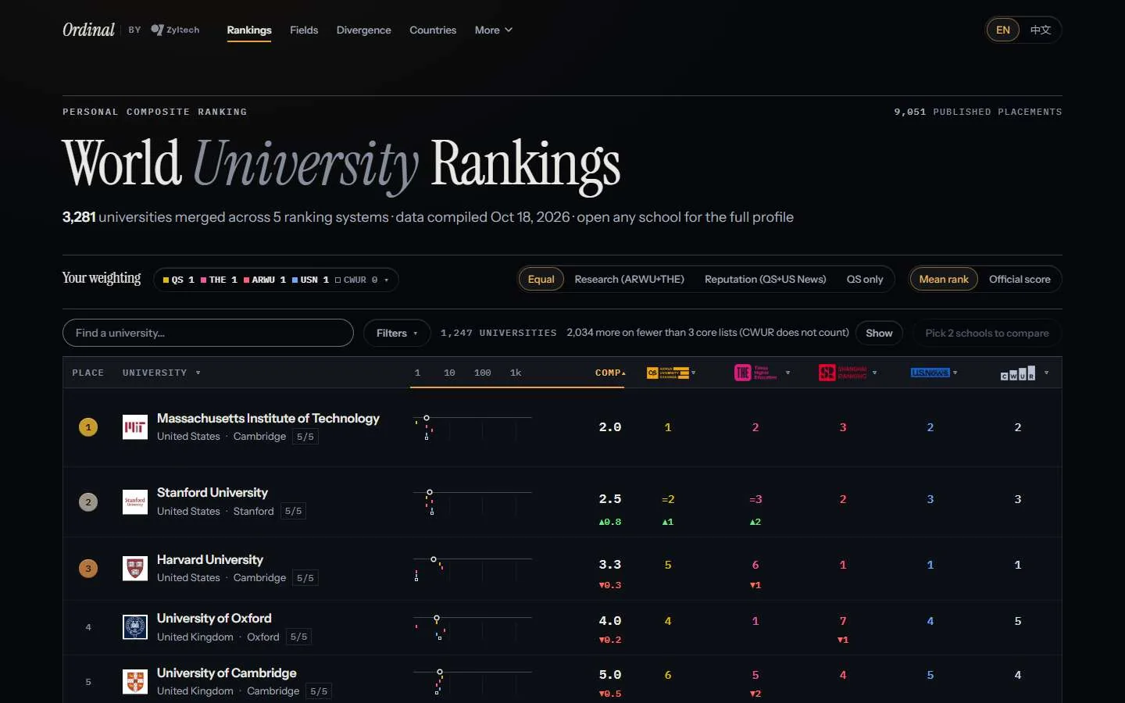Click Harvard's rank distribution sparkline
The height and width of the screenshot is (703, 1125).
[x=473, y=568]
